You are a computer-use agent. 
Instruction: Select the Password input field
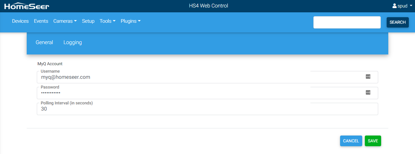click(x=195, y=93)
